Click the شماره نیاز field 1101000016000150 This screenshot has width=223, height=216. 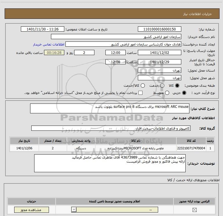coord(159,29)
